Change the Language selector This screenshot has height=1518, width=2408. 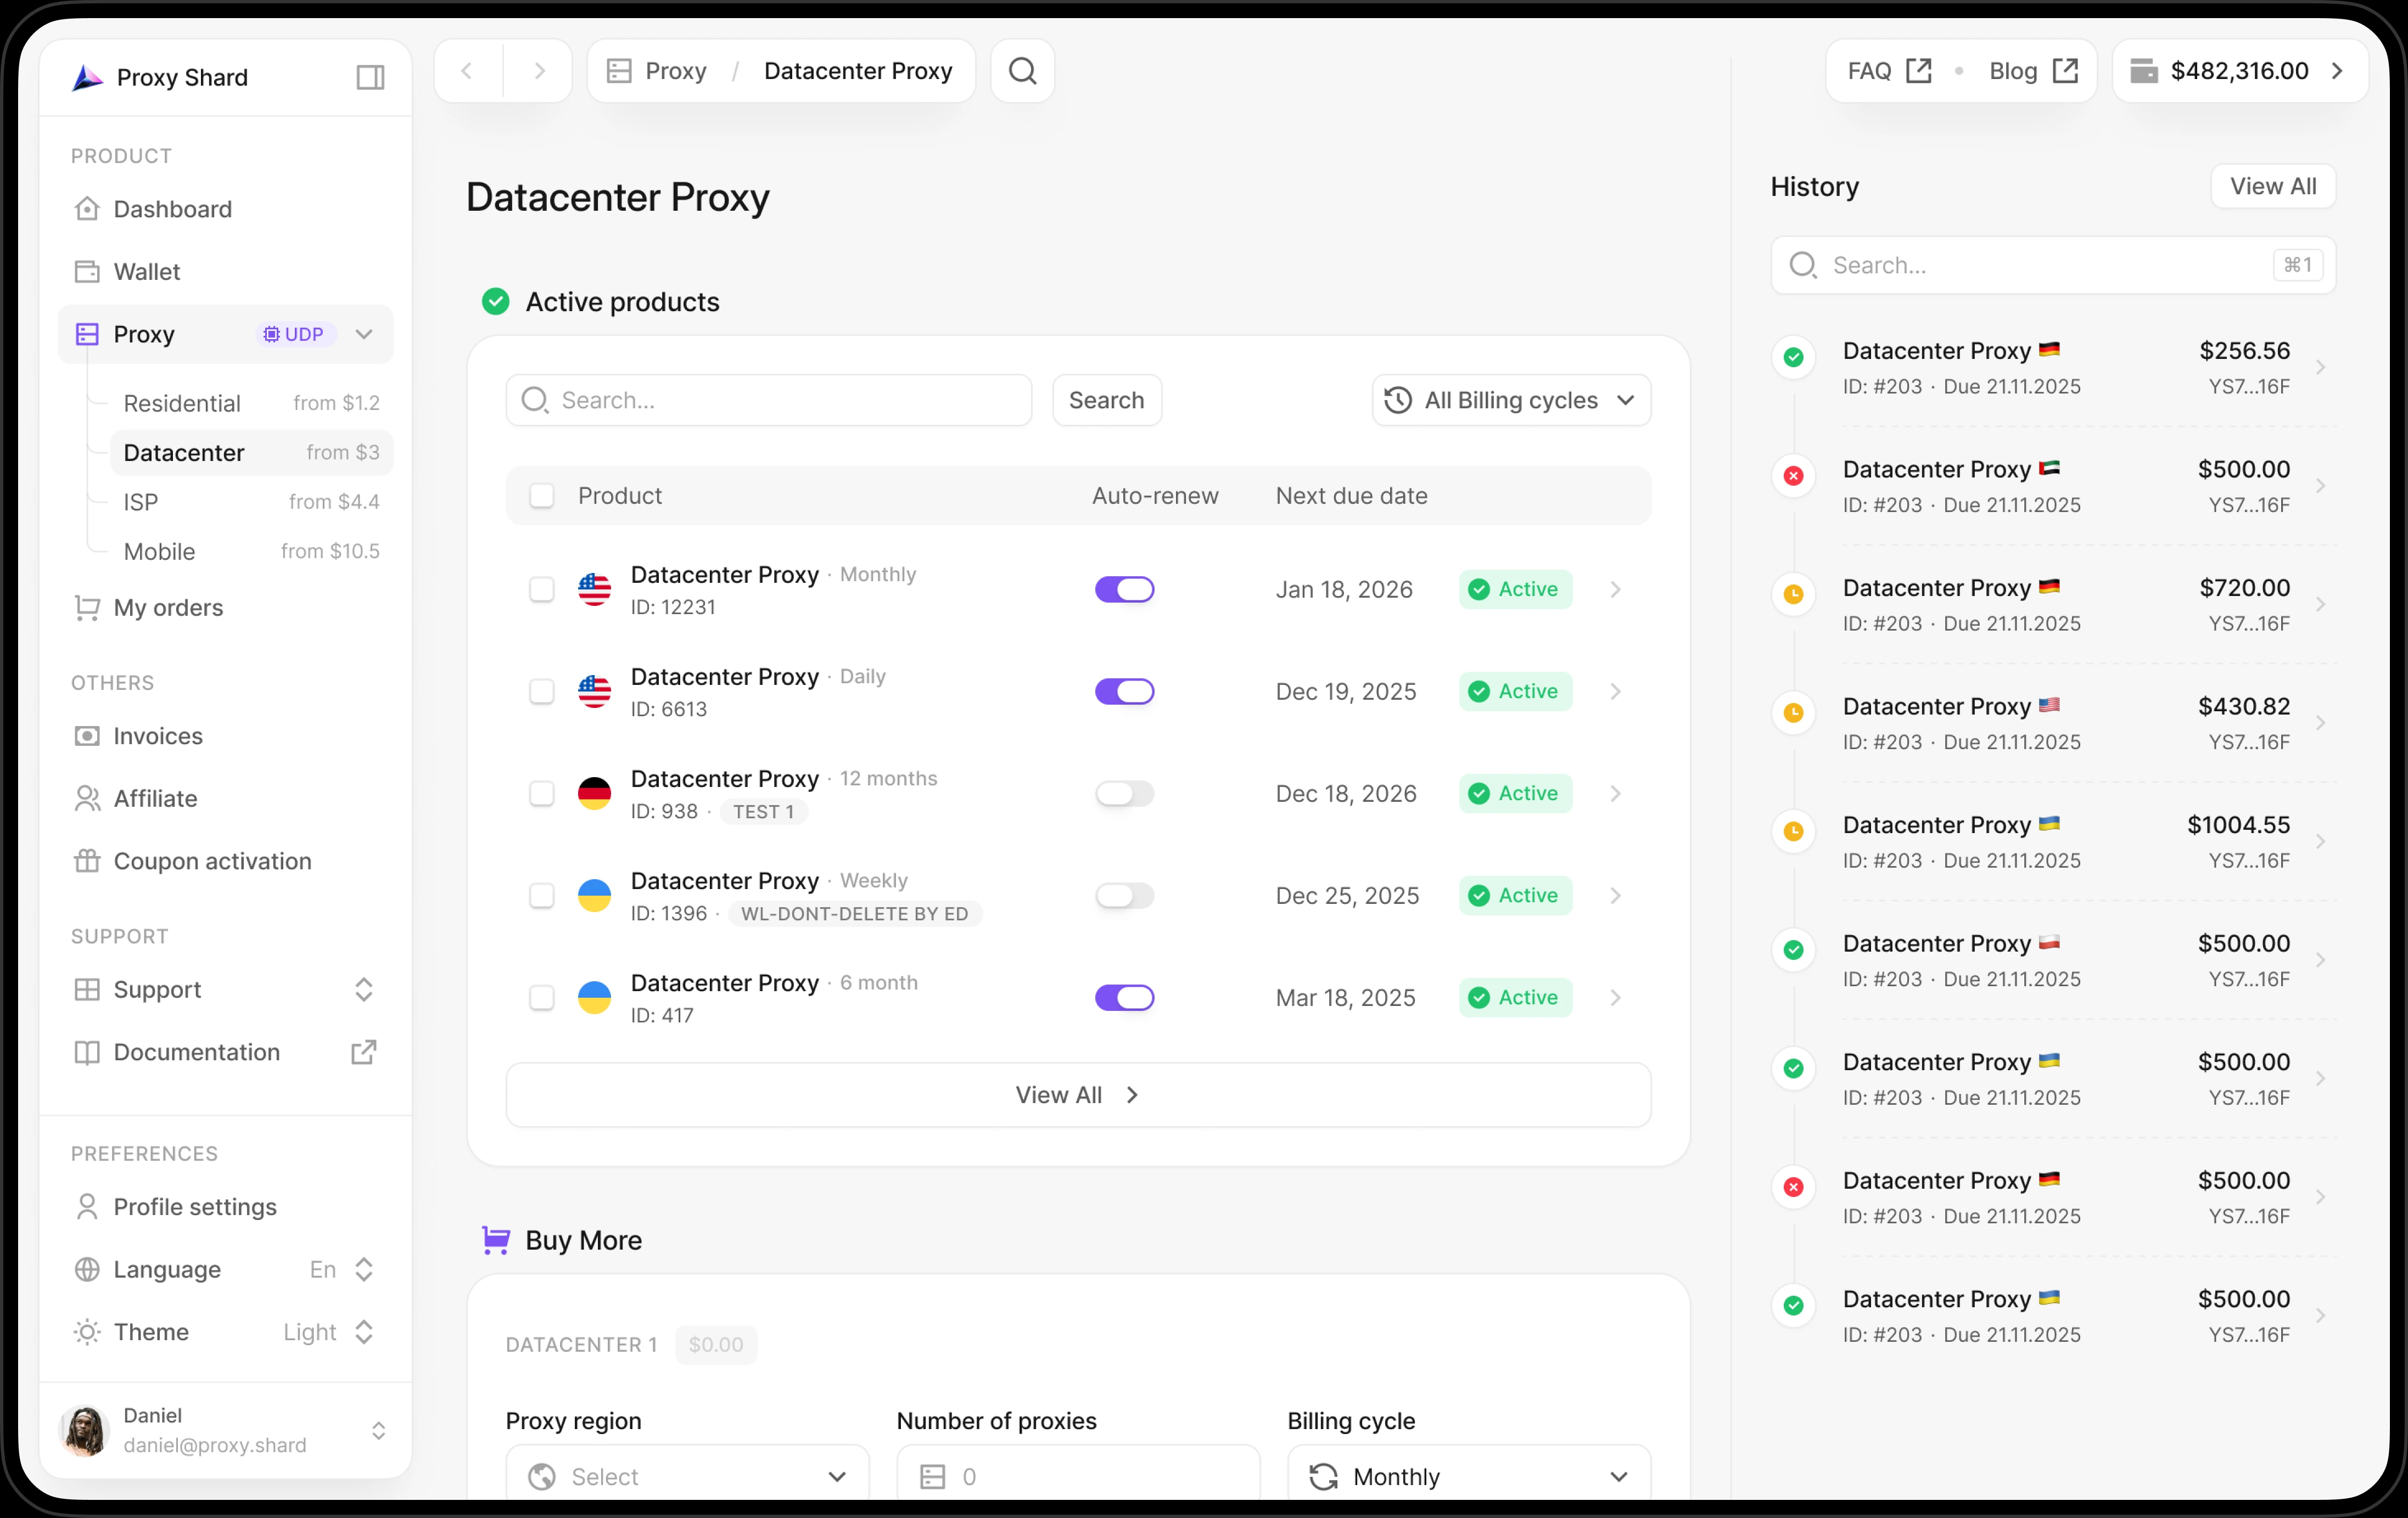pyautogui.click(x=226, y=1269)
